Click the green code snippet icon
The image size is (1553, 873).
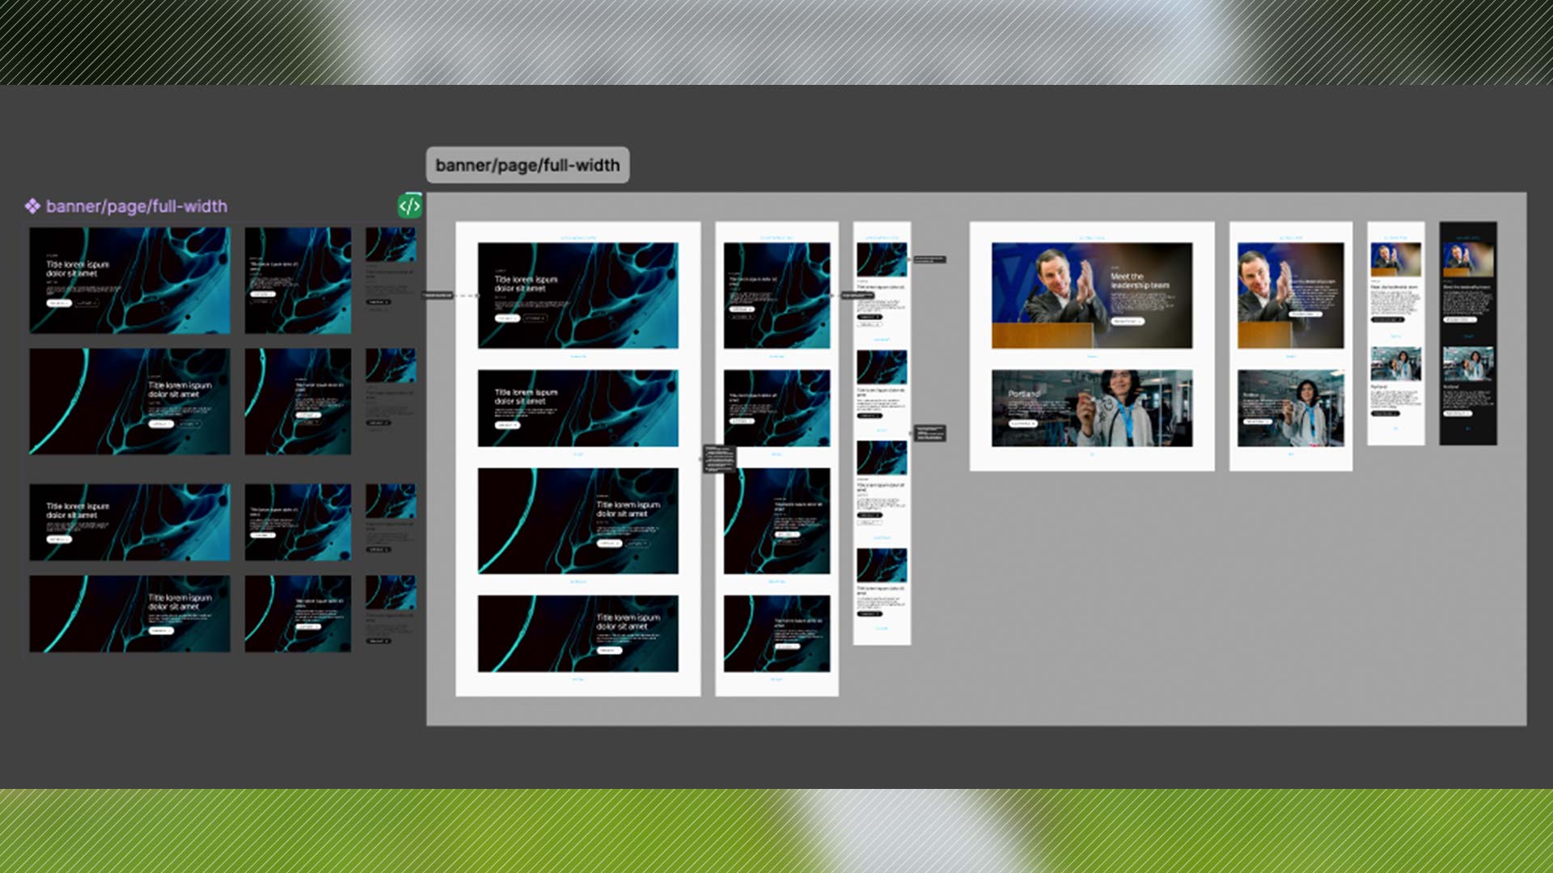410,206
